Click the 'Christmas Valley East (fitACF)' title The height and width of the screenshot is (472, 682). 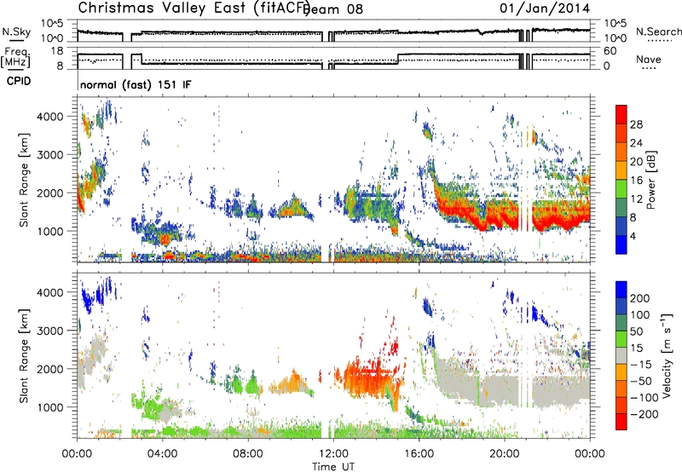[194, 8]
